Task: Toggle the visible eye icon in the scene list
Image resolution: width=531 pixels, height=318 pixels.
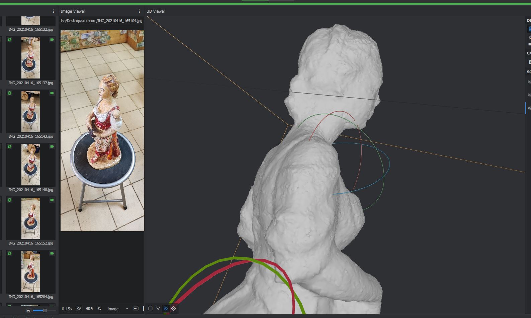Action: [529, 108]
